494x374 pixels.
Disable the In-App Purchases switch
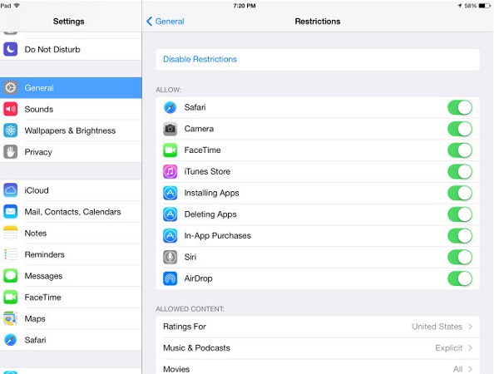tap(460, 236)
